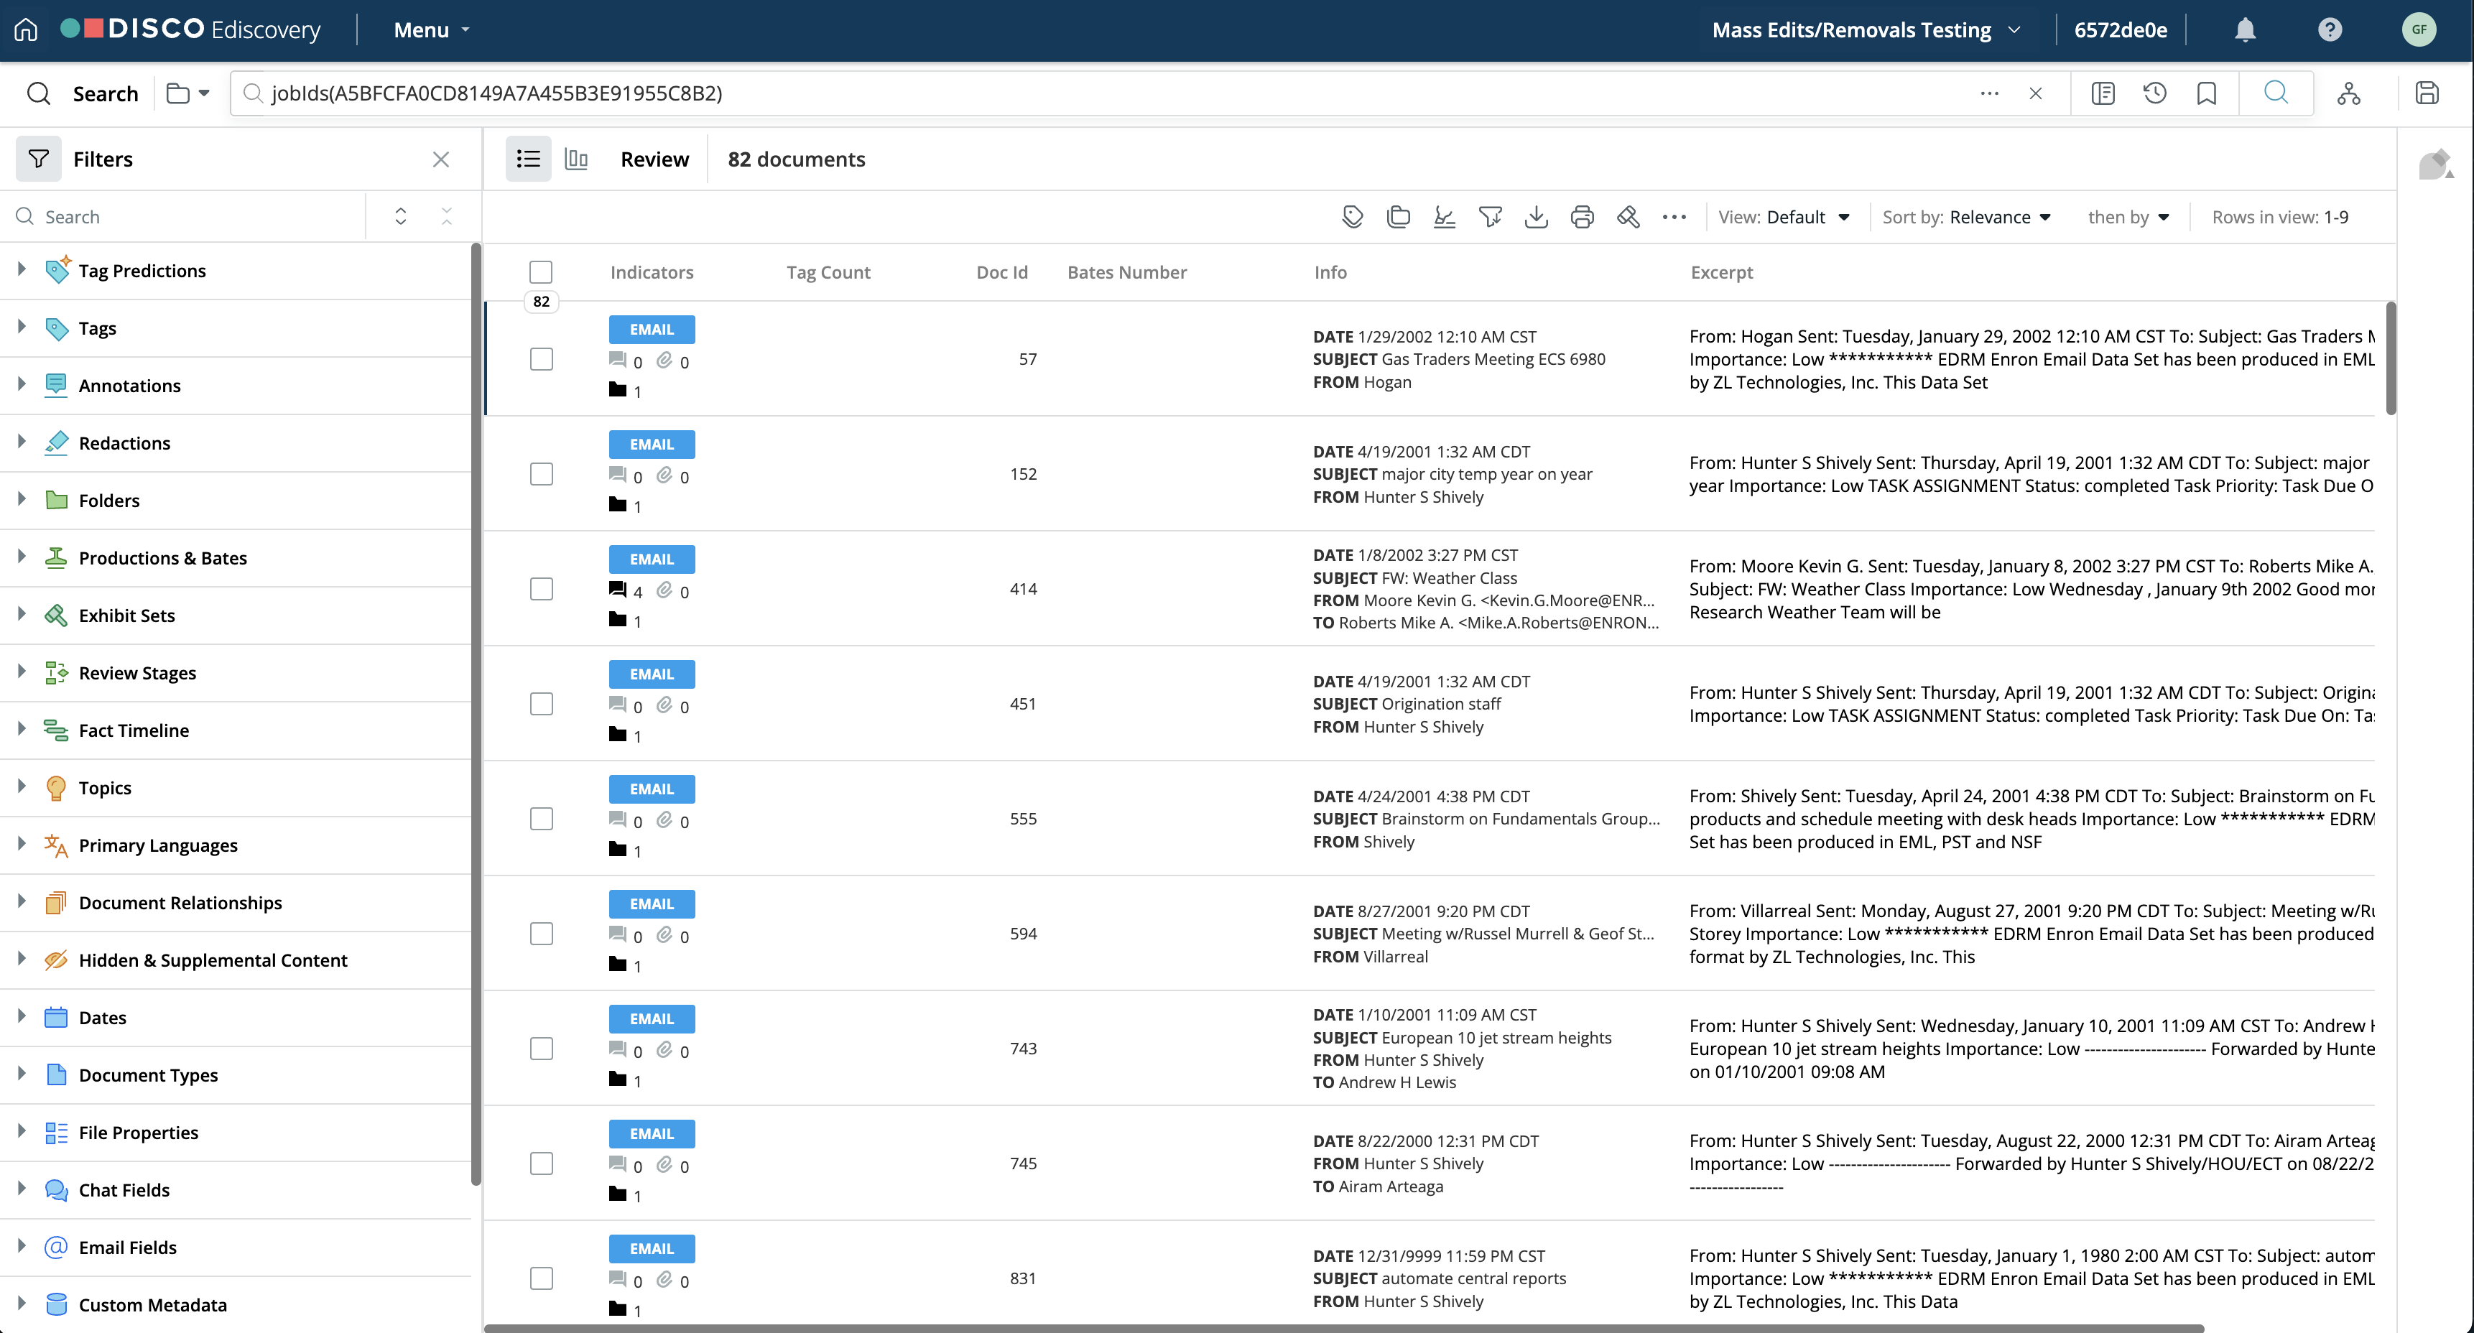
Task: Switch to list view icon
Action: 528,159
